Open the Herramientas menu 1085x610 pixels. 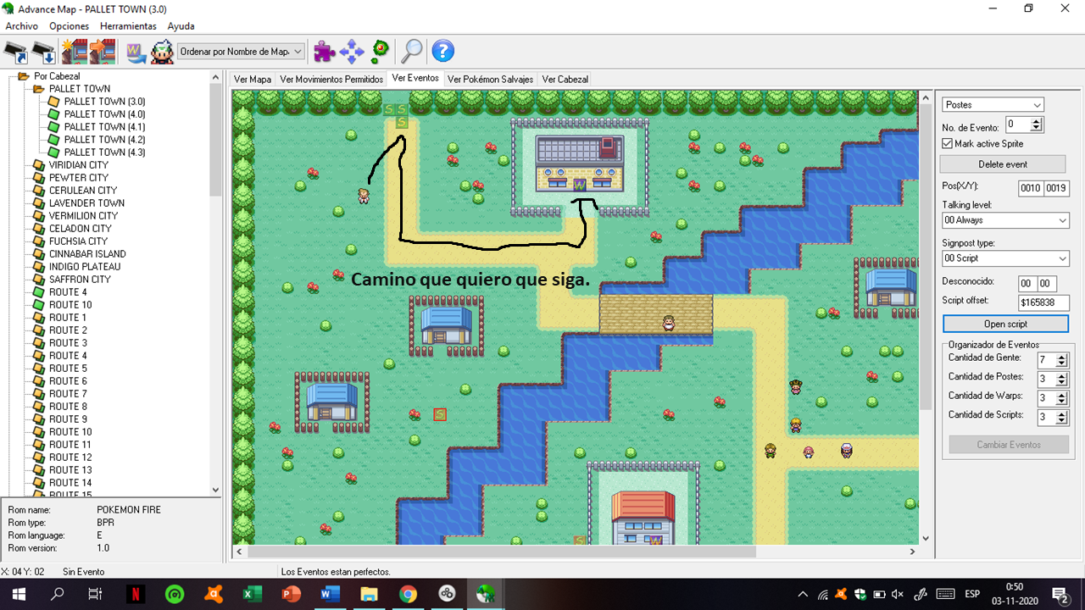coord(128,26)
